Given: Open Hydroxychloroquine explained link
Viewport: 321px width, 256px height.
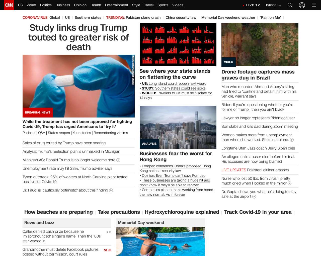Looking at the screenshot, I should [x=182, y=212].
